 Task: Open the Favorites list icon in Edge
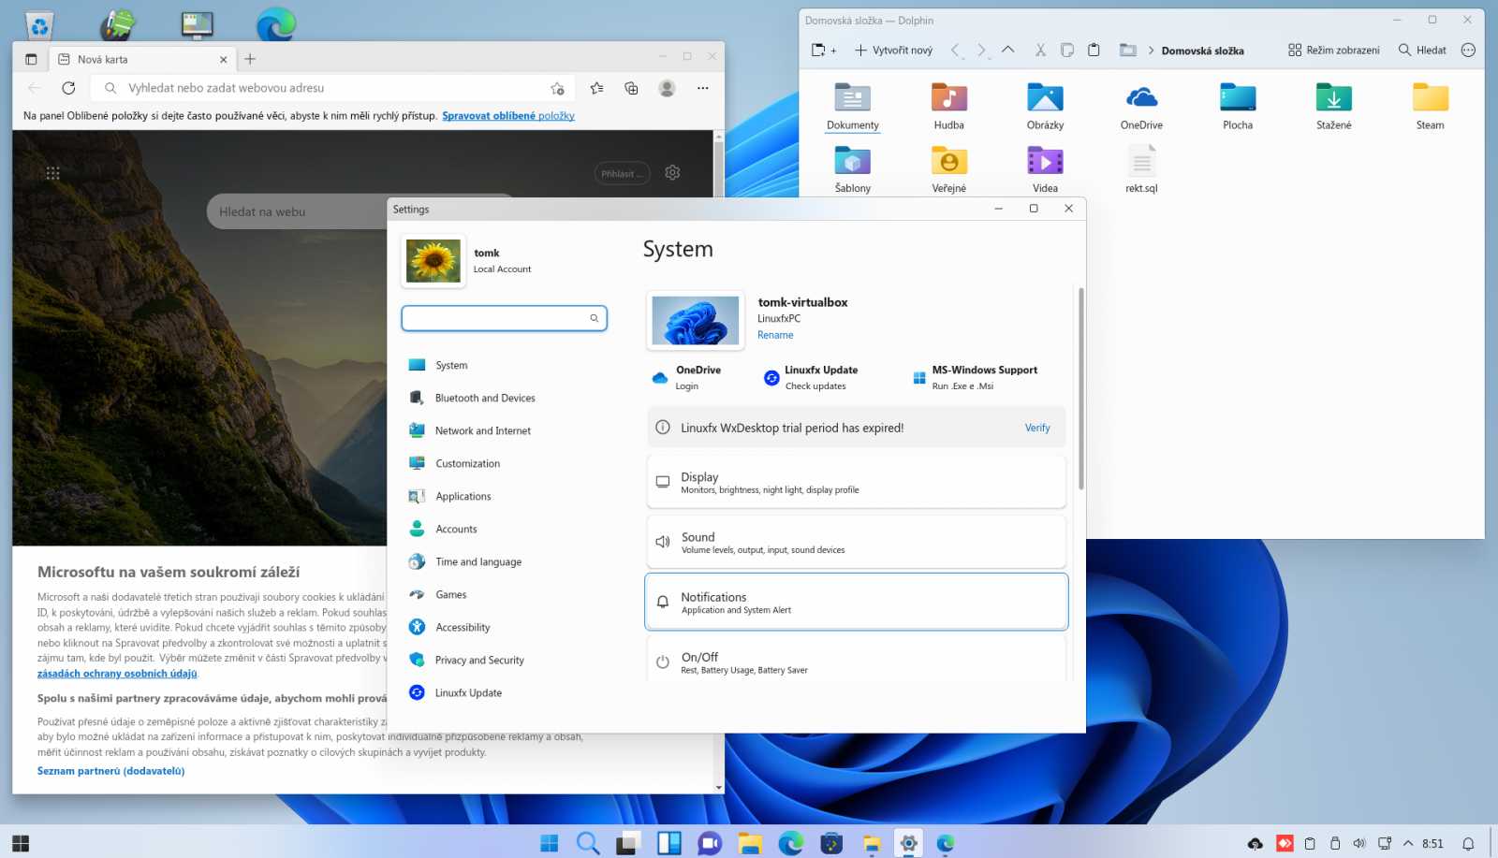coord(596,88)
